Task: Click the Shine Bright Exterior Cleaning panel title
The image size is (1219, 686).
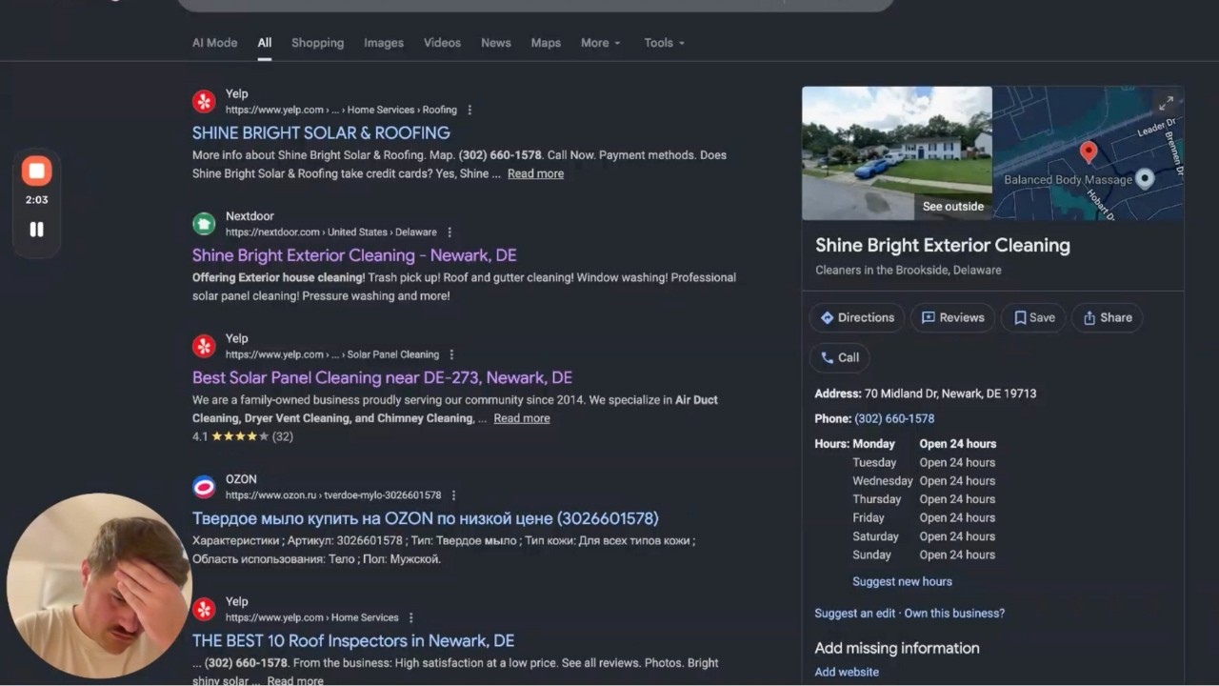Action: click(943, 245)
